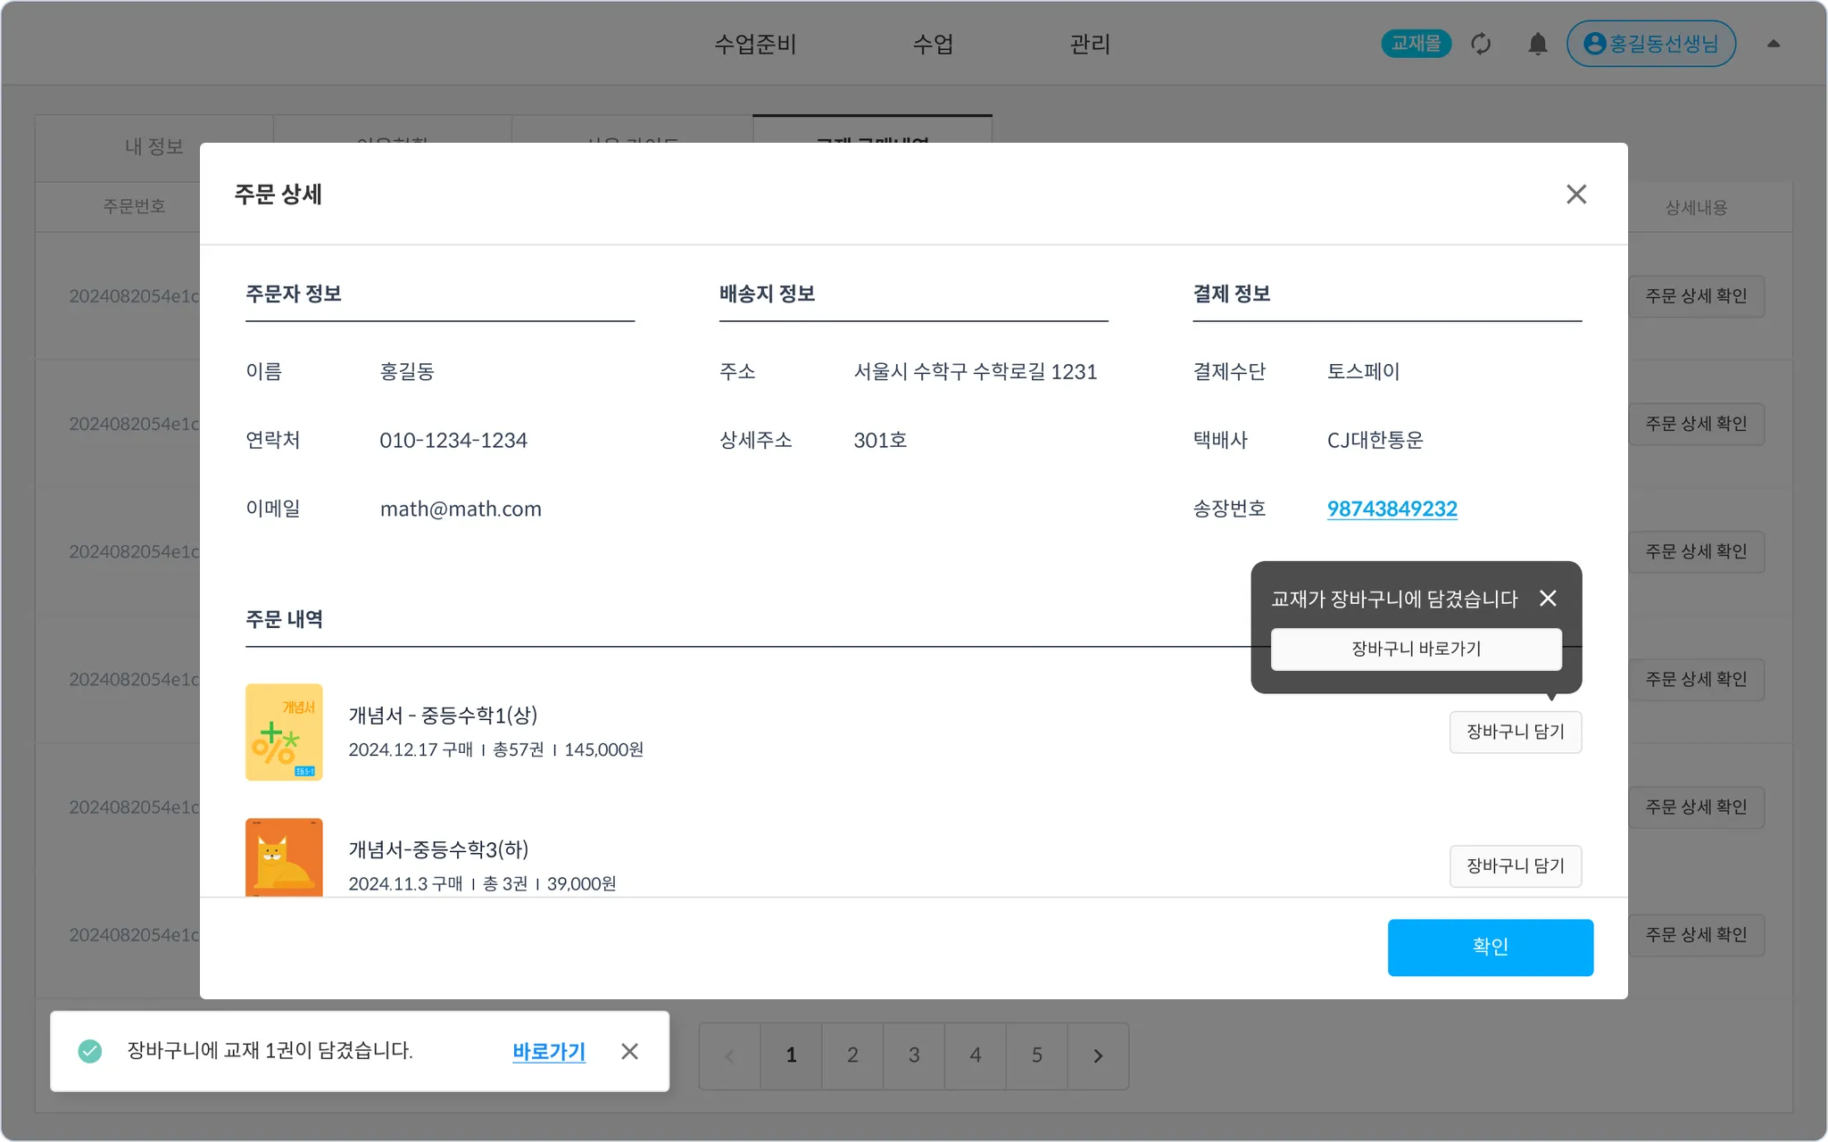Close the bottom toast notification

629,1052
